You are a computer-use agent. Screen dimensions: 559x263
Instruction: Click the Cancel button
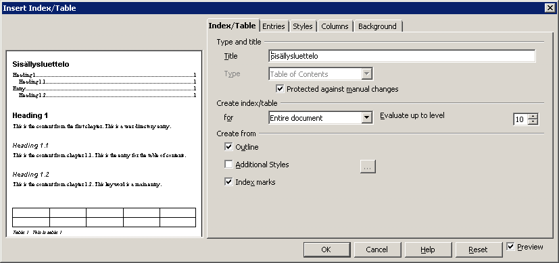pyautogui.click(x=377, y=250)
